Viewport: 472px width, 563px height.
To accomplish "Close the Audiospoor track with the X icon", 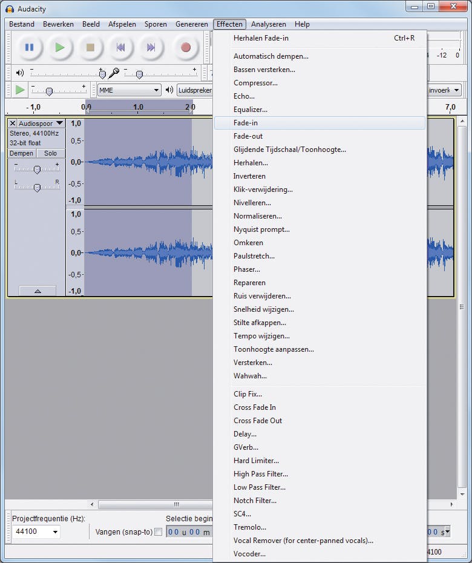I will (13, 123).
